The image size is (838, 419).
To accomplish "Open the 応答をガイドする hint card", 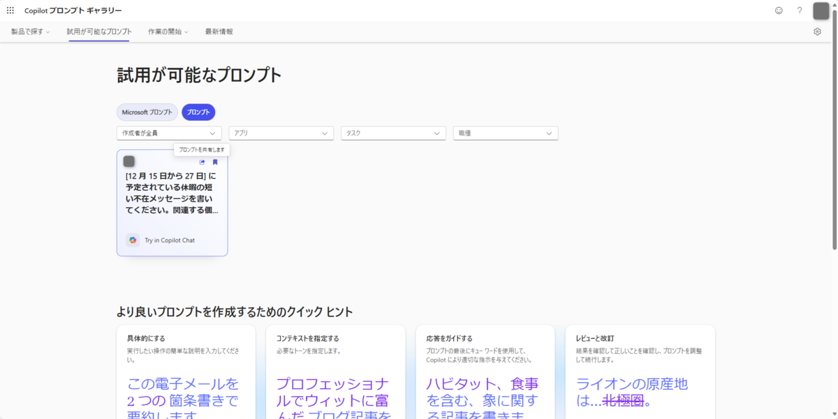I will pyautogui.click(x=485, y=372).
